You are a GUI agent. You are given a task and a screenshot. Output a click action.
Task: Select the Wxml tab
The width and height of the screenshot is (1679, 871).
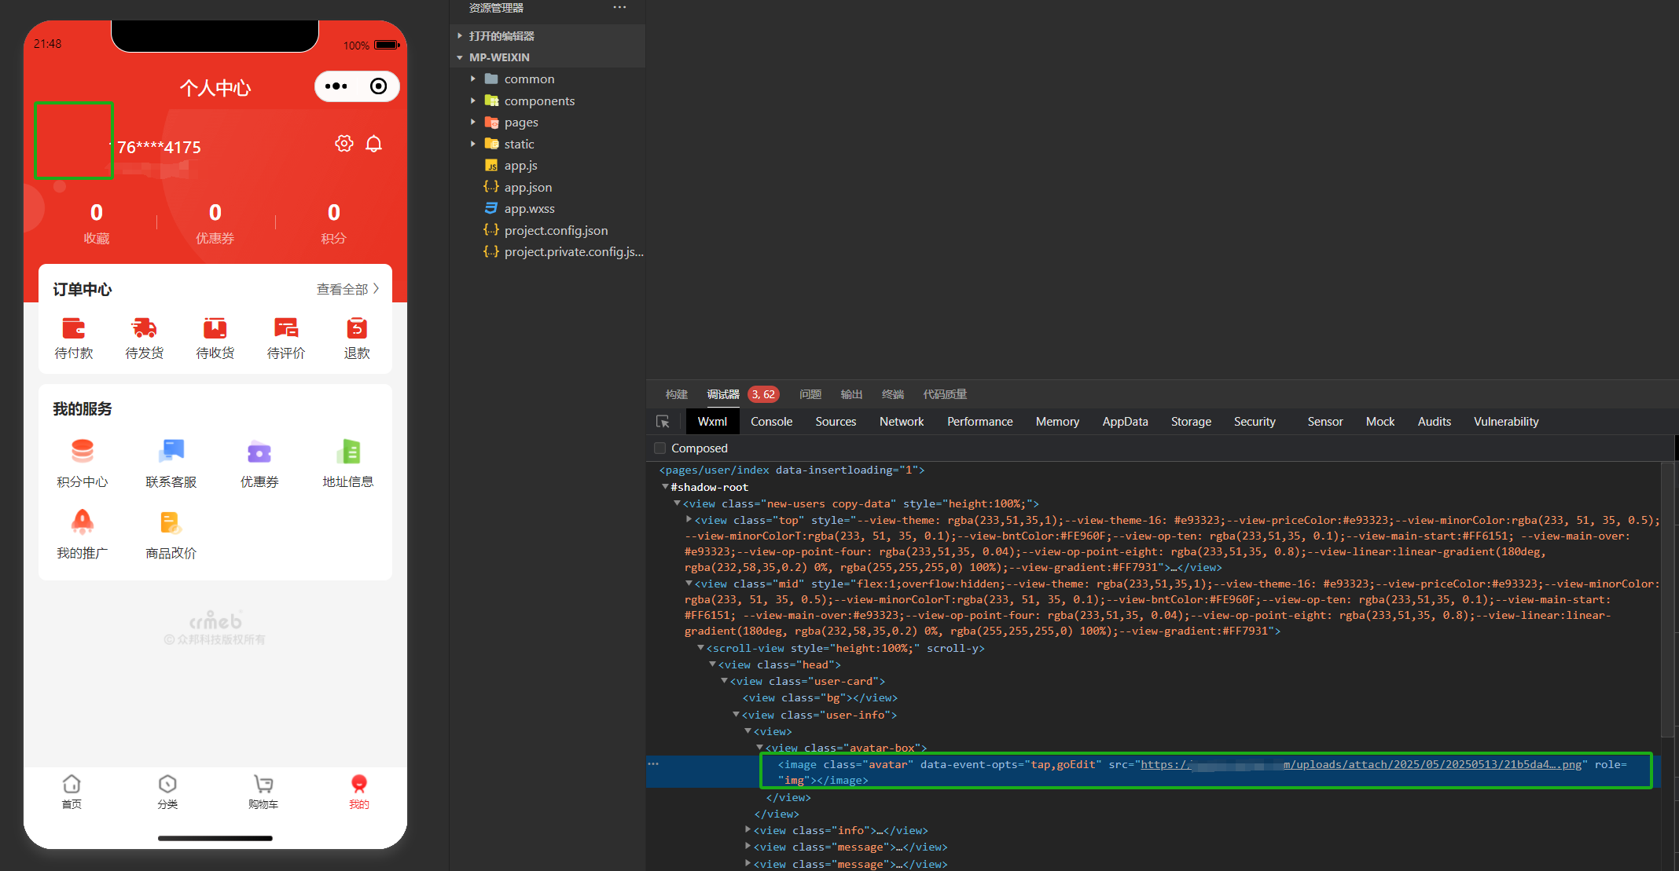(712, 422)
